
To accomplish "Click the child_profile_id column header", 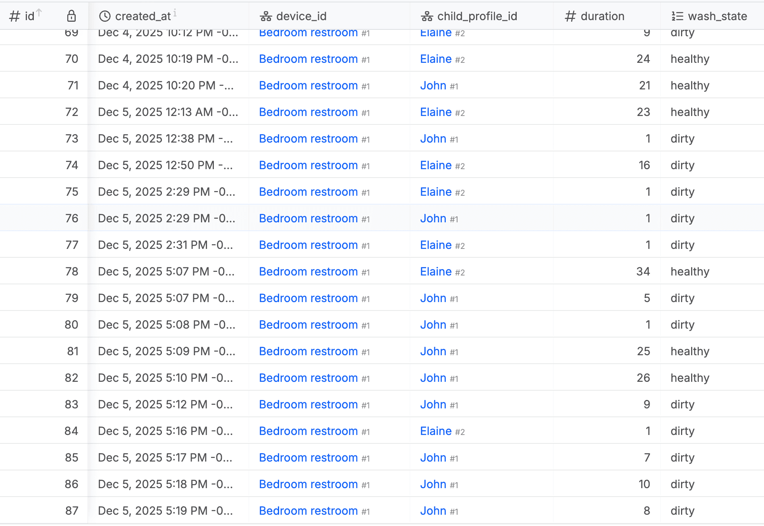I will (482, 16).
